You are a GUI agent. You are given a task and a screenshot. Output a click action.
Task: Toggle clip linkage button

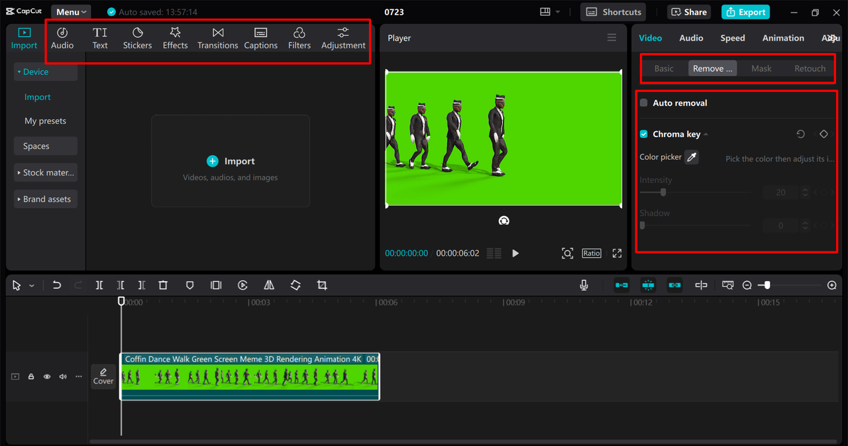pyautogui.click(x=674, y=285)
